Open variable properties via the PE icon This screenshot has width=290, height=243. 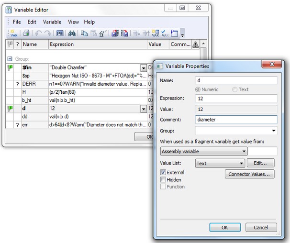pos(60,33)
